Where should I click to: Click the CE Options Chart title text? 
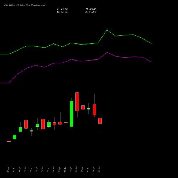pos(25,5)
